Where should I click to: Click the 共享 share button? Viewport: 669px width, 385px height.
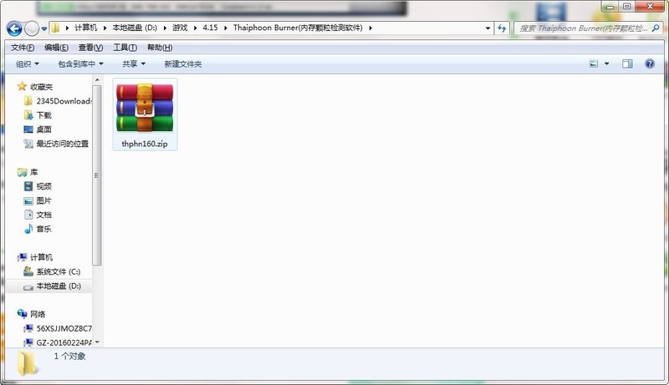tap(134, 63)
